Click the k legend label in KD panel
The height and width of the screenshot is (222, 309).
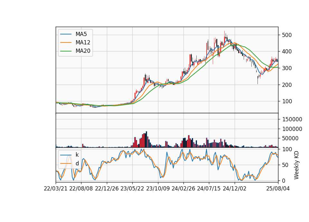[77, 155]
